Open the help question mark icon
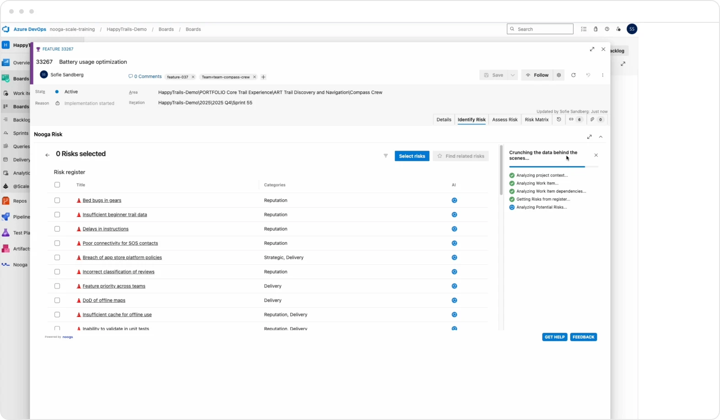Image resolution: width=720 pixels, height=420 pixels. (607, 29)
